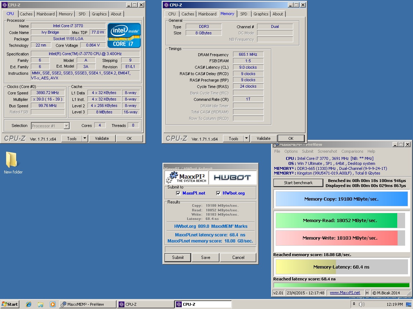Expand Tools dropdown arrow in Memory CPU-Z

pos(247,138)
